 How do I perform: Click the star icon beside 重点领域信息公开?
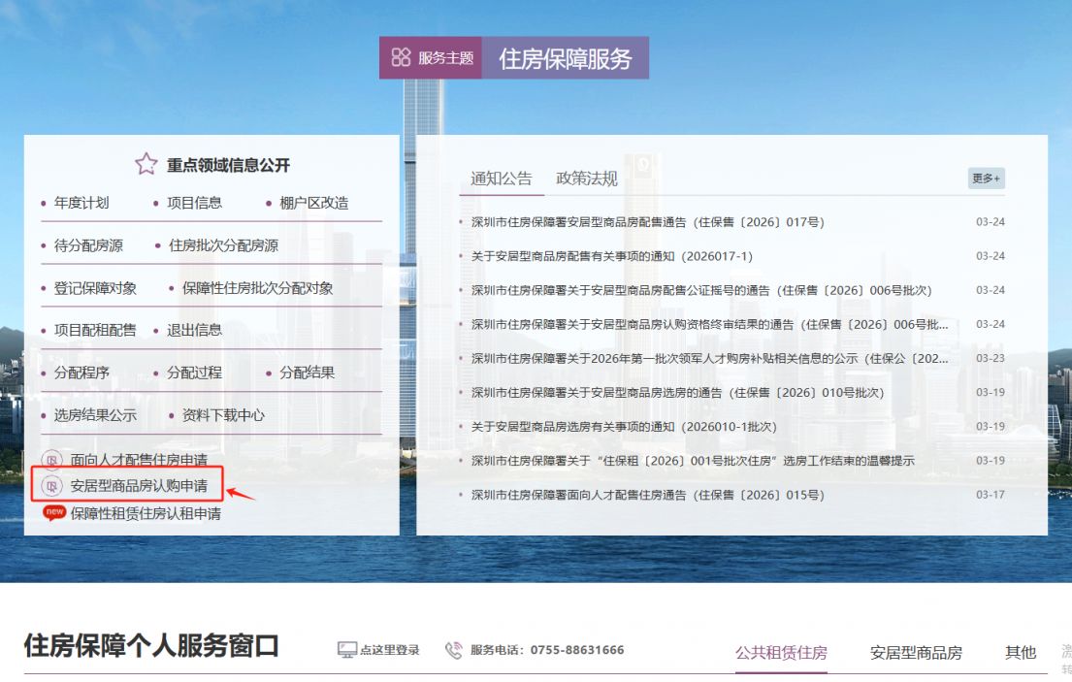(x=146, y=164)
